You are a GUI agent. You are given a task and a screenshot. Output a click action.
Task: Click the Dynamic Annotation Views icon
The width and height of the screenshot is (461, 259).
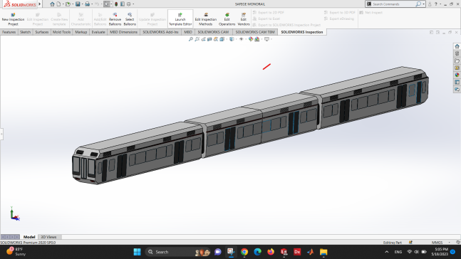click(216, 39)
